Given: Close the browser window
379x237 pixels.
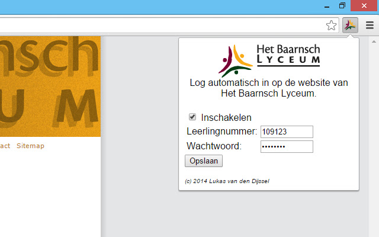Looking at the screenshot, I should 364,5.
